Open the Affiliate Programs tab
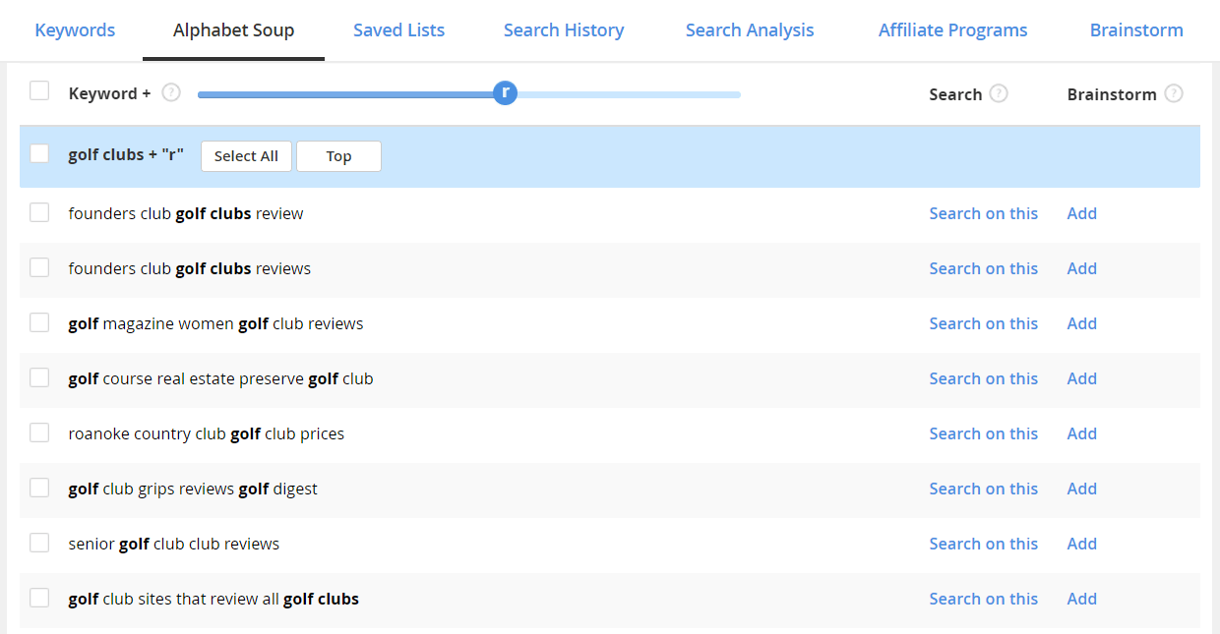Screen dimensions: 1220x634 tap(952, 30)
